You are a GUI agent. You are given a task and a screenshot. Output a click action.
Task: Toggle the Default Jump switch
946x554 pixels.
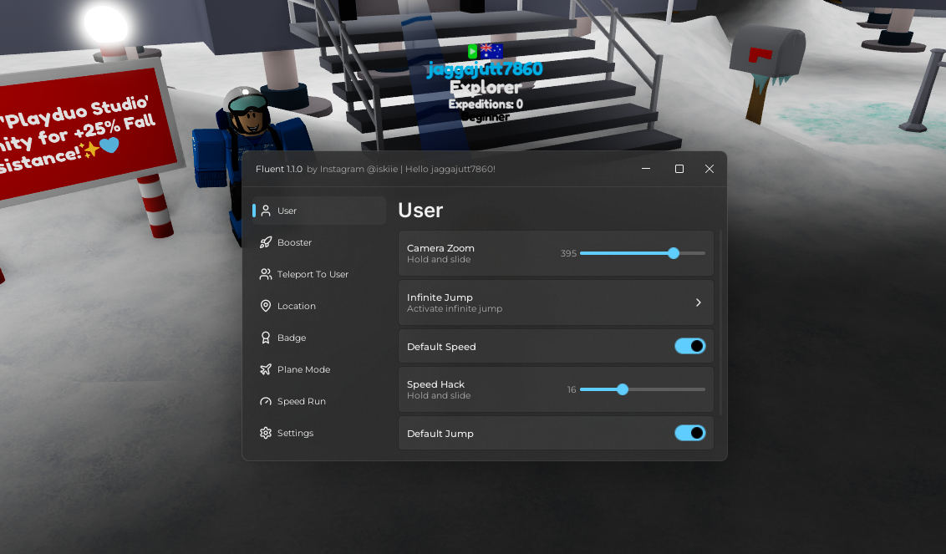click(x=689, y=433)
